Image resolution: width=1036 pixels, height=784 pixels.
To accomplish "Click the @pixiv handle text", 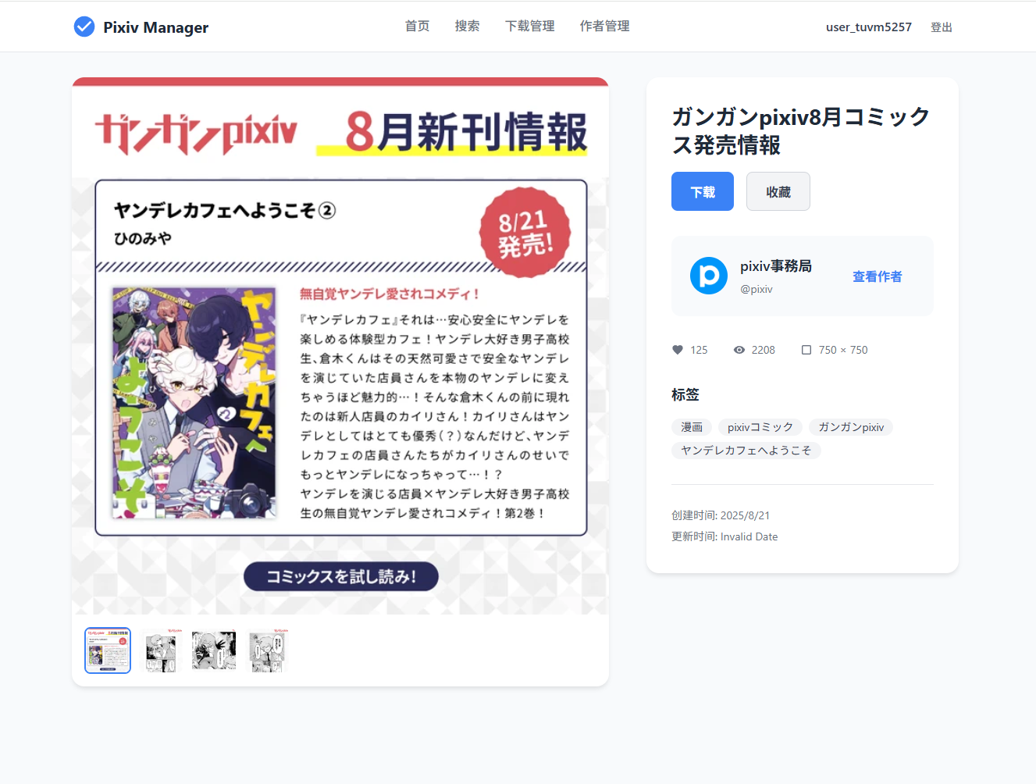I will (x=757, y=289).
